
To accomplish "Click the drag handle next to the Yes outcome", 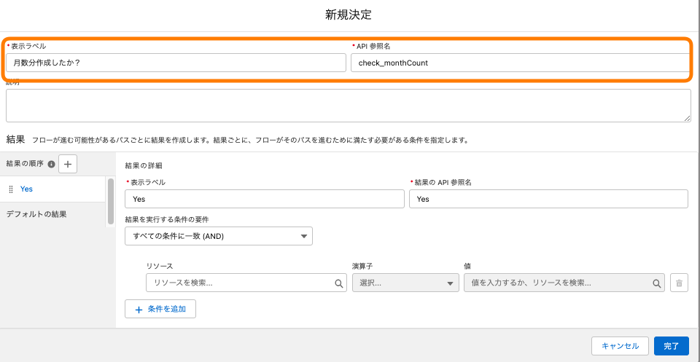I will coord(11,189).
